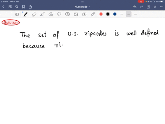This screenshot has height=124, width=165.
Task: Tap the screen recording indicator
Action: 141,1
